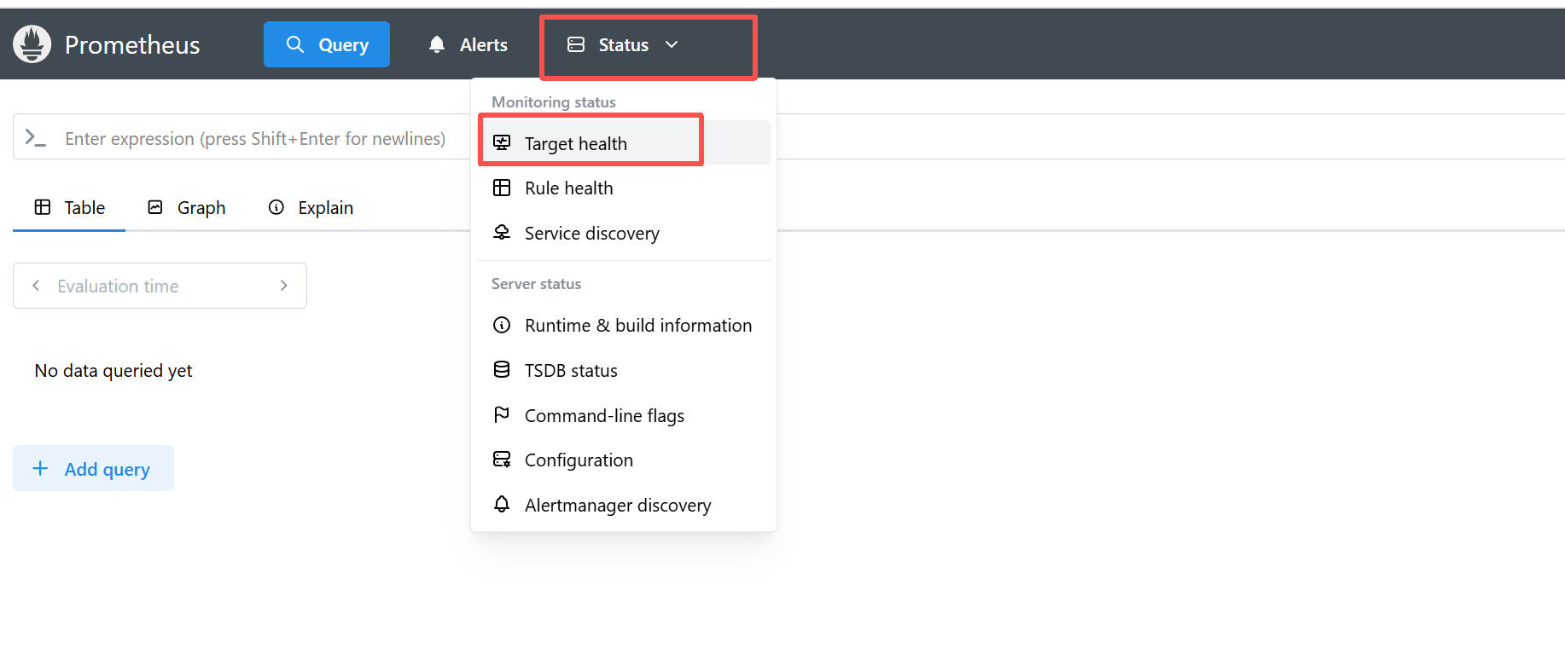Open Runtime & build information
The height and width of the screenshot is (671, 1565).
click(624, 325)
